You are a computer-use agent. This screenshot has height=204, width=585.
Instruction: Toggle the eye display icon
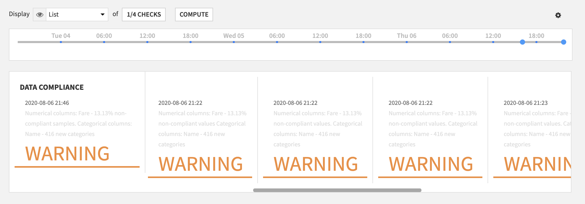[40, 15]
